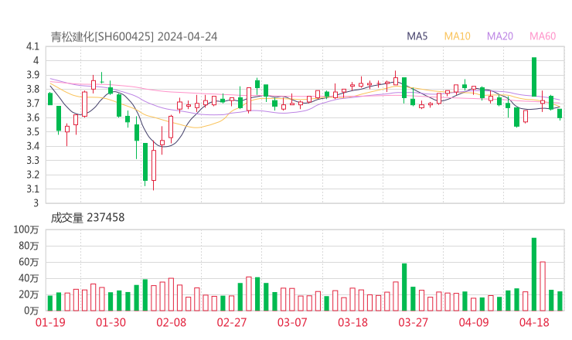Click the 4.1 price axis label

[x=32, y=46]
